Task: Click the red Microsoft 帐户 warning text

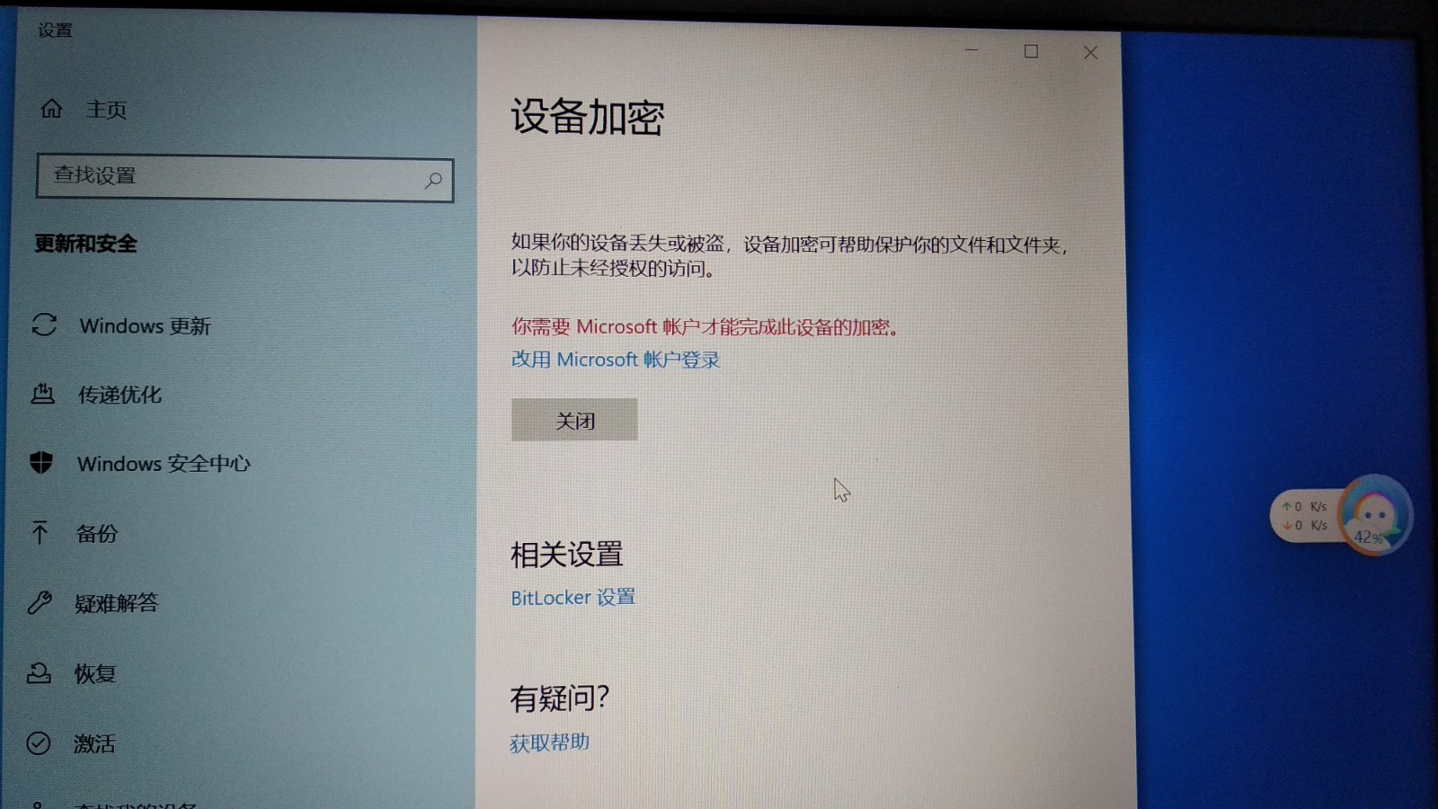Action: pyautogui.click(x=706, y=327)
